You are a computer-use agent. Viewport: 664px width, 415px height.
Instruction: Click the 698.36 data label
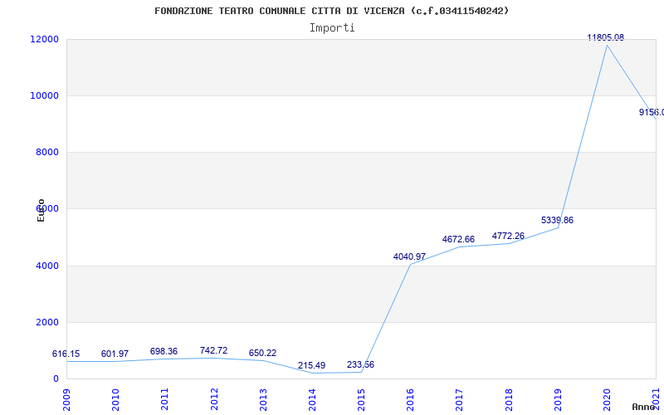(x=164, y=351)
